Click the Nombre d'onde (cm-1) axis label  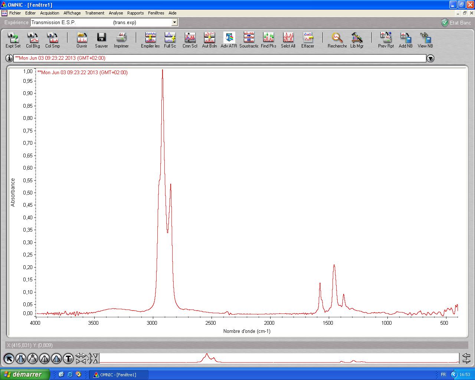pos(247,331)
